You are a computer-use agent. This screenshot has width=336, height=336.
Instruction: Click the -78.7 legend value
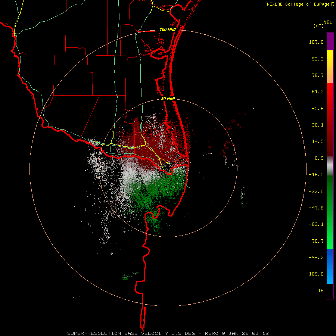[x=316, y=241]
